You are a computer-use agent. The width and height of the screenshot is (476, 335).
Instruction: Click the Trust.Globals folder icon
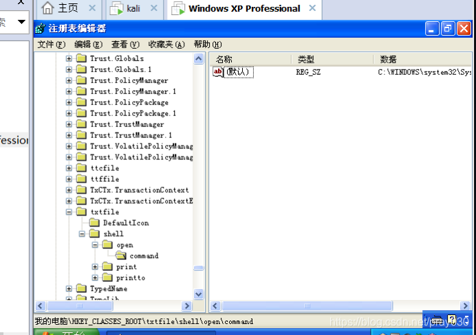(81, 58)
